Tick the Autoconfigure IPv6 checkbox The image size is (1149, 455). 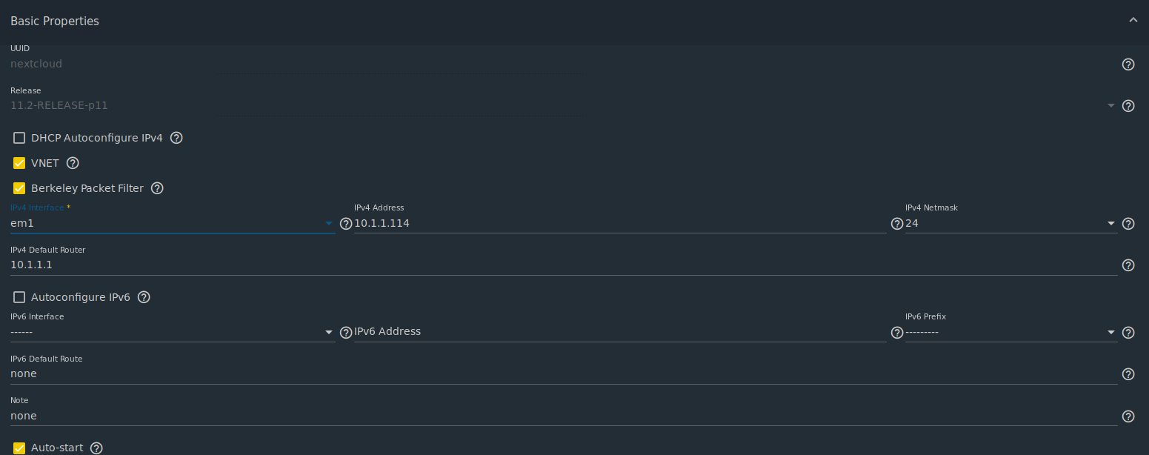point(19,297)
